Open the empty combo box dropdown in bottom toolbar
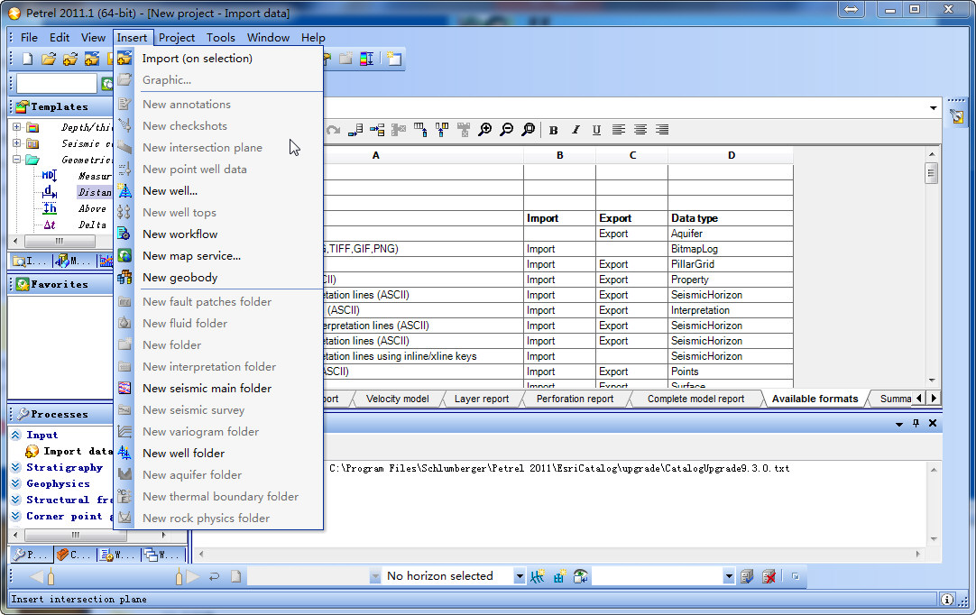 pyautogui.click(x=729, y=576)
